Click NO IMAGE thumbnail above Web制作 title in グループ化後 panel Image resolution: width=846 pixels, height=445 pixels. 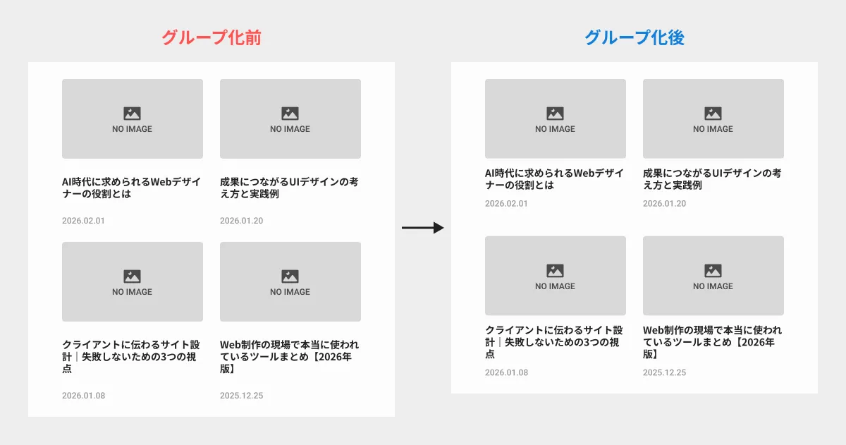[713, 276]
